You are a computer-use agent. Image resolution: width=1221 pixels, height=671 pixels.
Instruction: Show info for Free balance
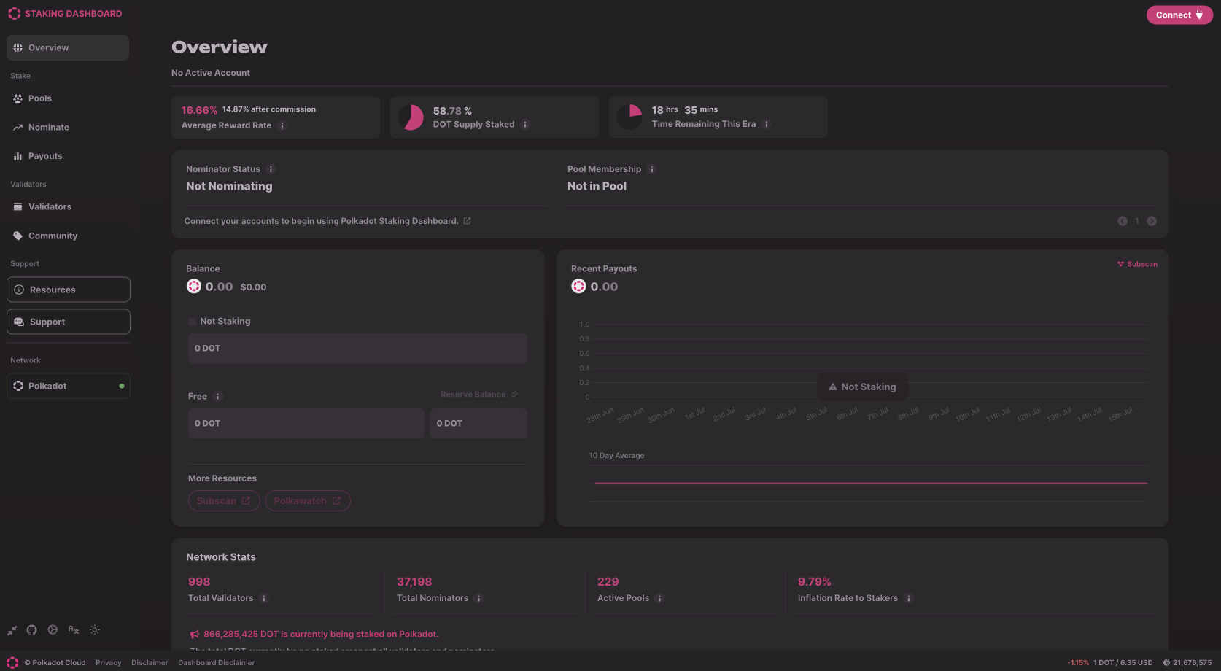click(x=217, y=397)
